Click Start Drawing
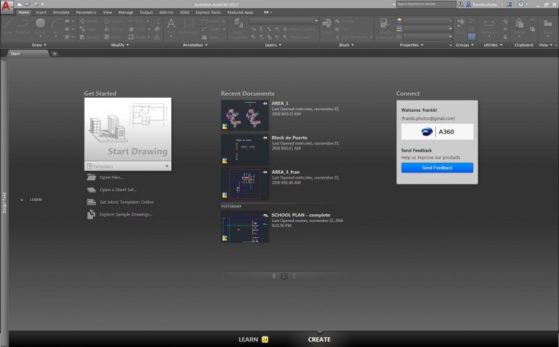559x347 pixels. coord(128,129)
